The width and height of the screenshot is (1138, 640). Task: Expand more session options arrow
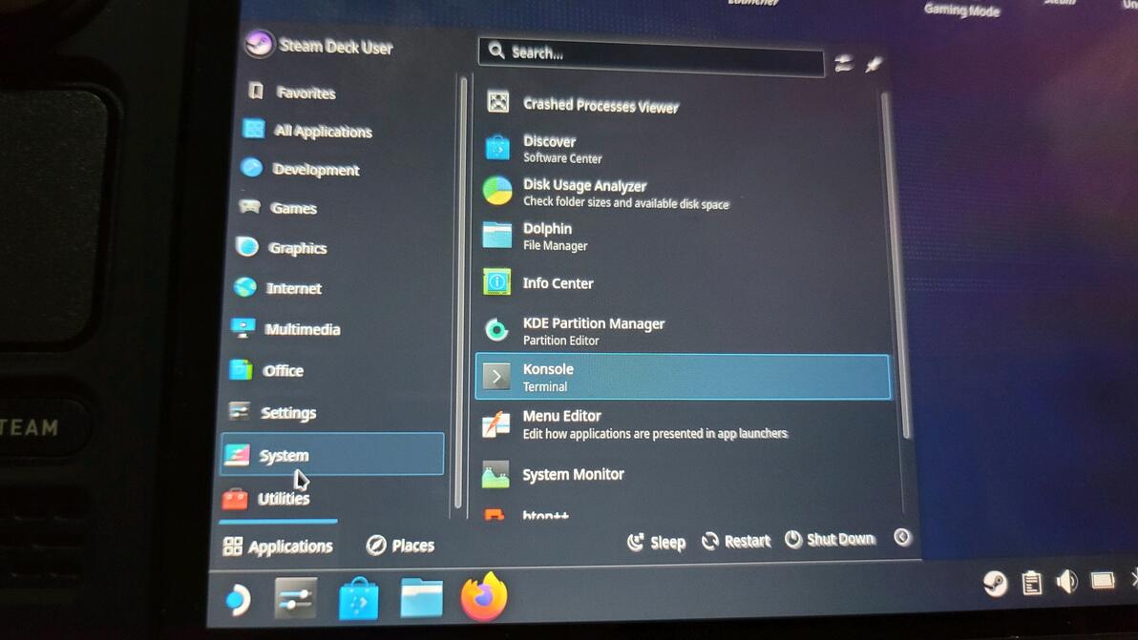click(902, 537)
